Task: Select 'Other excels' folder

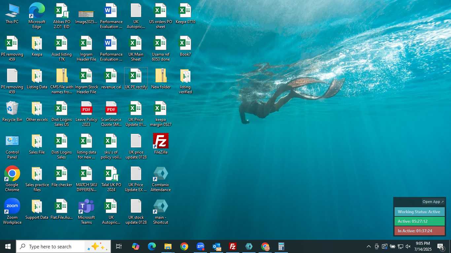Action: pyautogui.click(x=37, y=112)
